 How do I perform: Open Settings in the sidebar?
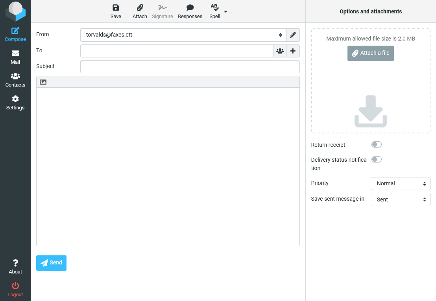(x=15, y=103)
